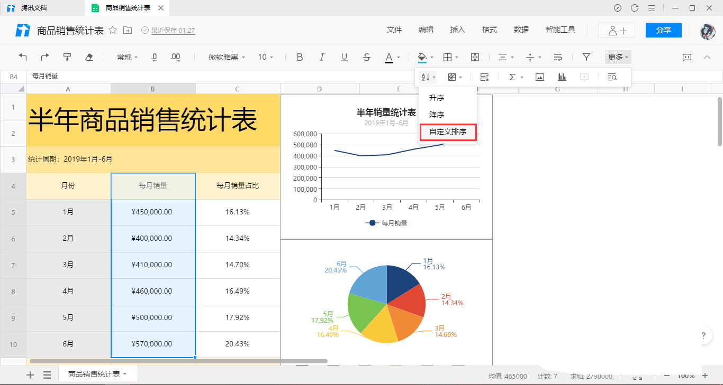
Task: Open the 文件 menu
Action: click(x=394, y=30)
